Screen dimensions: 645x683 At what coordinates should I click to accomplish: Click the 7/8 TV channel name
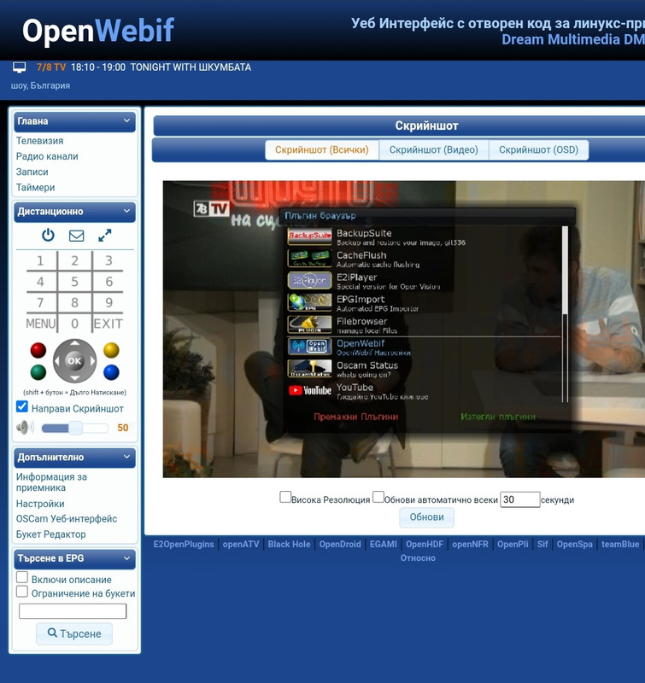click(51, 67)
